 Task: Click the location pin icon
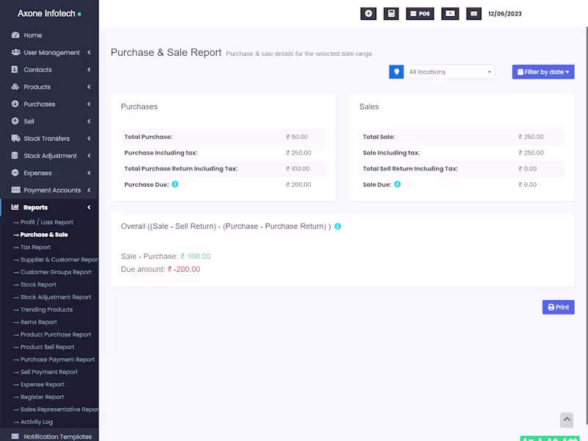(396, 72)
